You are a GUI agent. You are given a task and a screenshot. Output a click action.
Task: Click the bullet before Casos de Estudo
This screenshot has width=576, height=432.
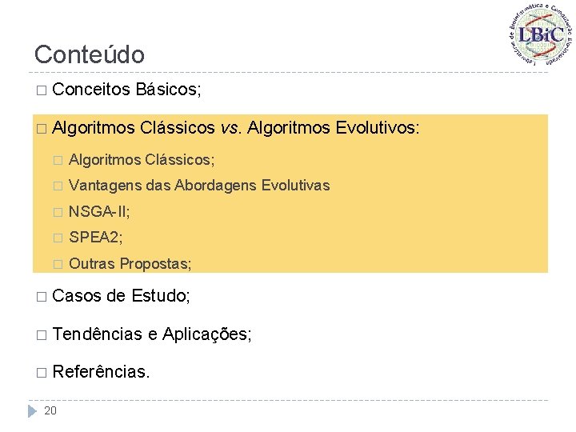[x=41, y=297]
